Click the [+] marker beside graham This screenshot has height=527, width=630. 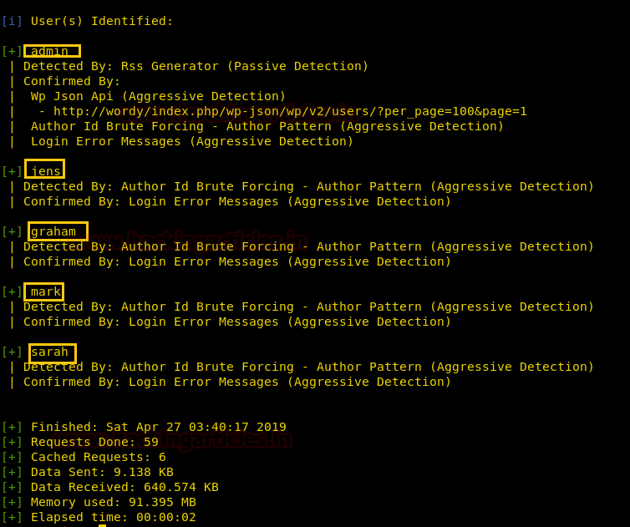pyautogui.click(x=12, y=232)
